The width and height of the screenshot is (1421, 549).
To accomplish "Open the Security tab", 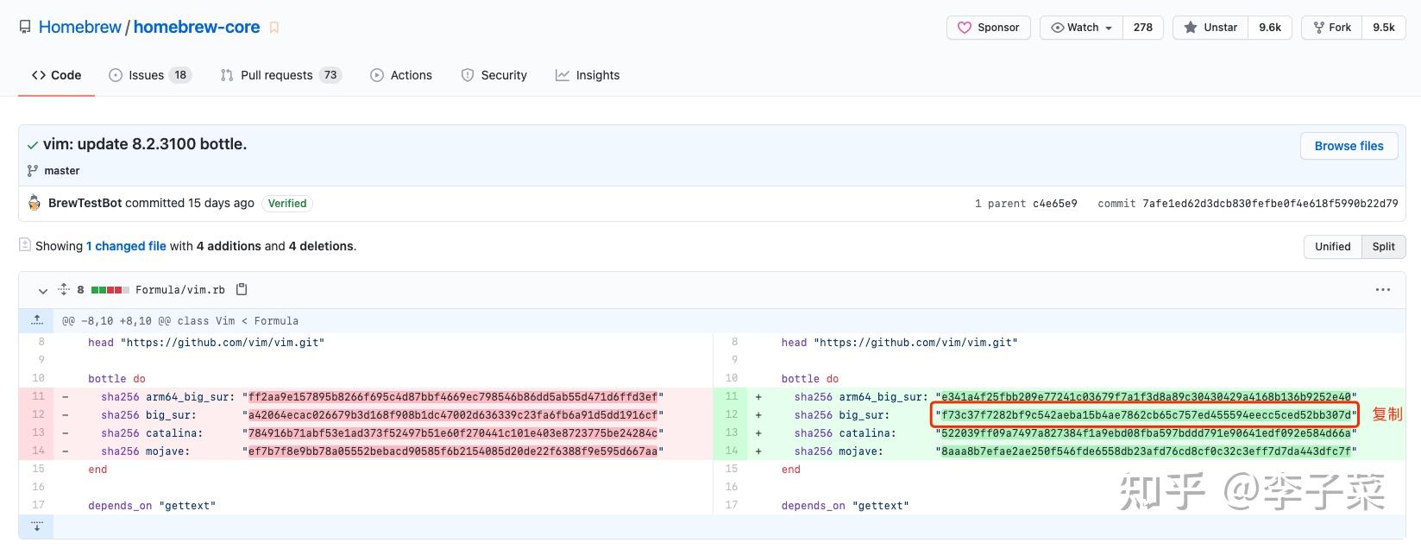I will coord(494,75).
